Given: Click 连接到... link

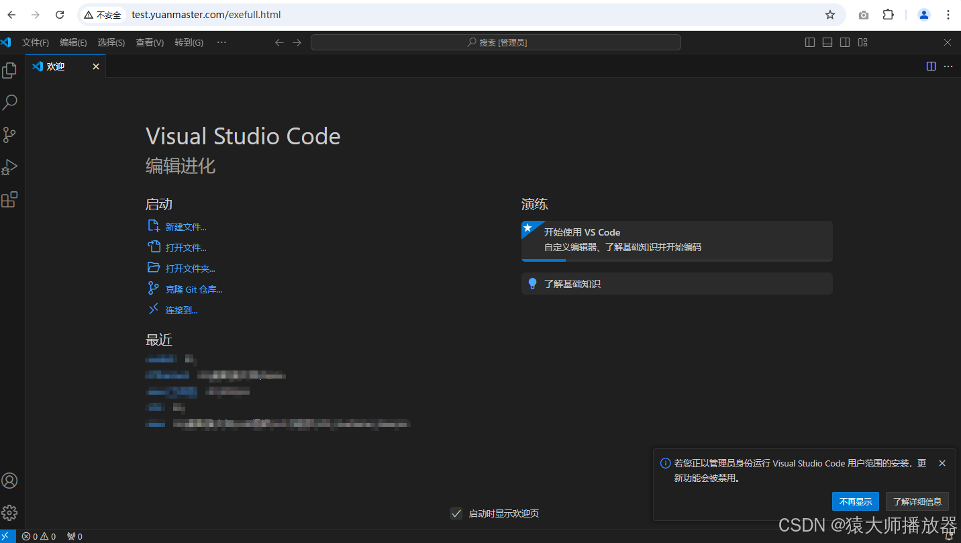Looking at the screenshot, I should (182, 310).
